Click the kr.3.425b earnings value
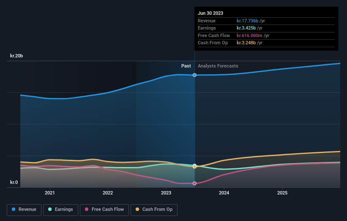The image size is (347, 221). (246, 28)
